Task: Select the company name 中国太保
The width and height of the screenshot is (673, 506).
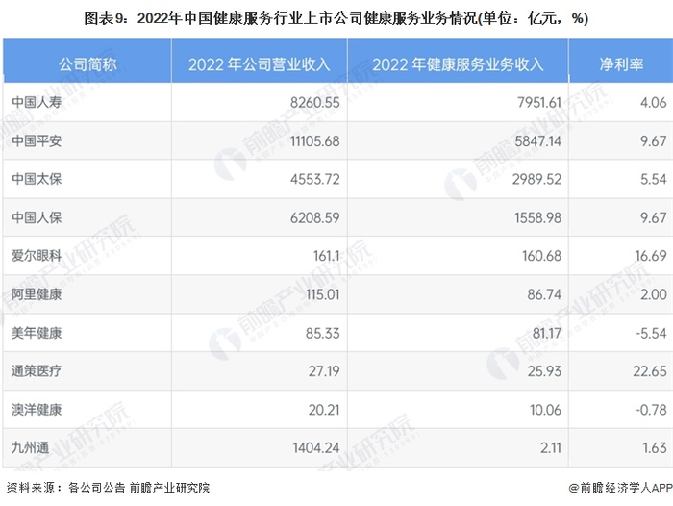Action: click(37, 179)
